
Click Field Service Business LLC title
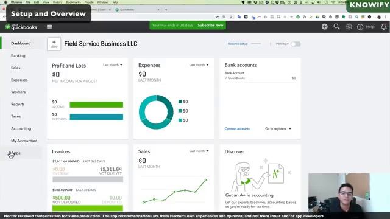pos(101,44)
